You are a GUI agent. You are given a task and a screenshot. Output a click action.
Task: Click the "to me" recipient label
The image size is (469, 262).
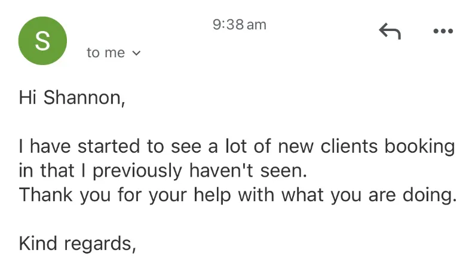click(106, 53)
